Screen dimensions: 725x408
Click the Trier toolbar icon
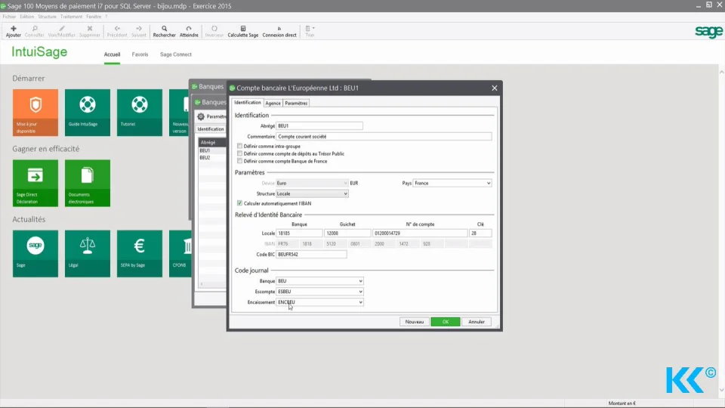click(310, 31)
